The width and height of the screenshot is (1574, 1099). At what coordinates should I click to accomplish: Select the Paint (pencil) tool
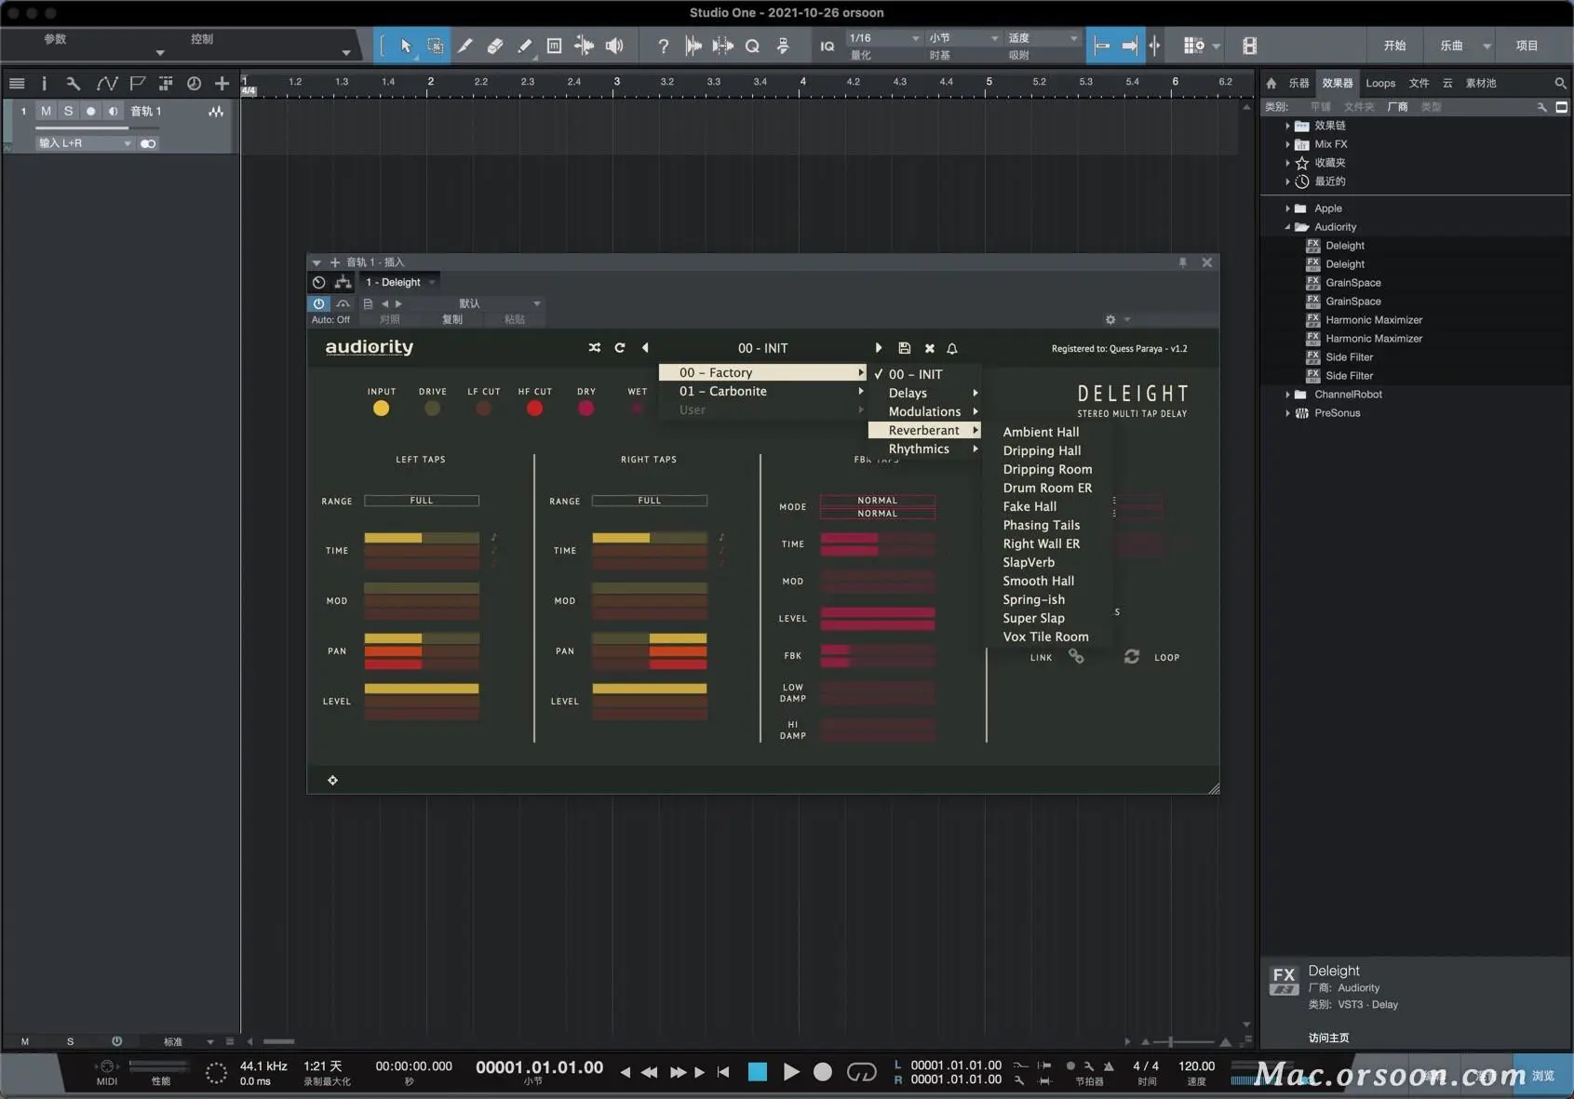click(x=524, y=46)
